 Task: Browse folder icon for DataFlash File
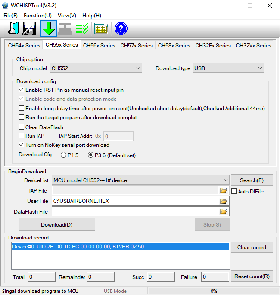point(224,211)
